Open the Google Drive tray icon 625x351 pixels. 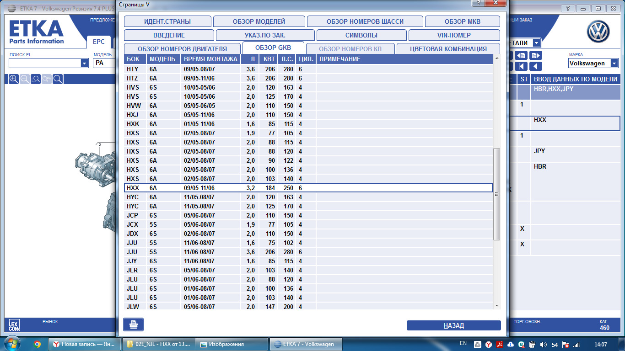pyautogui.click(x=477, y=344)
